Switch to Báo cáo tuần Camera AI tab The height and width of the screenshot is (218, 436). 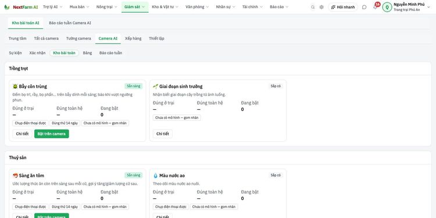(70, 23)
